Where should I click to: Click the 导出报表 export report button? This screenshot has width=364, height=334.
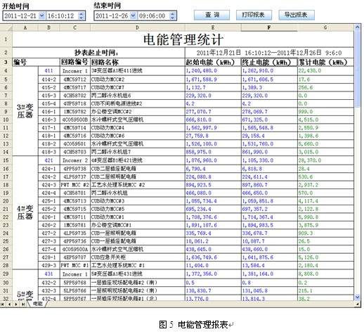(x=297, y=15)
